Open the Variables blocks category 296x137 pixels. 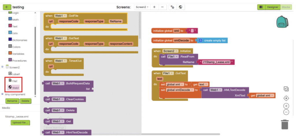click(x=18, y=54)
